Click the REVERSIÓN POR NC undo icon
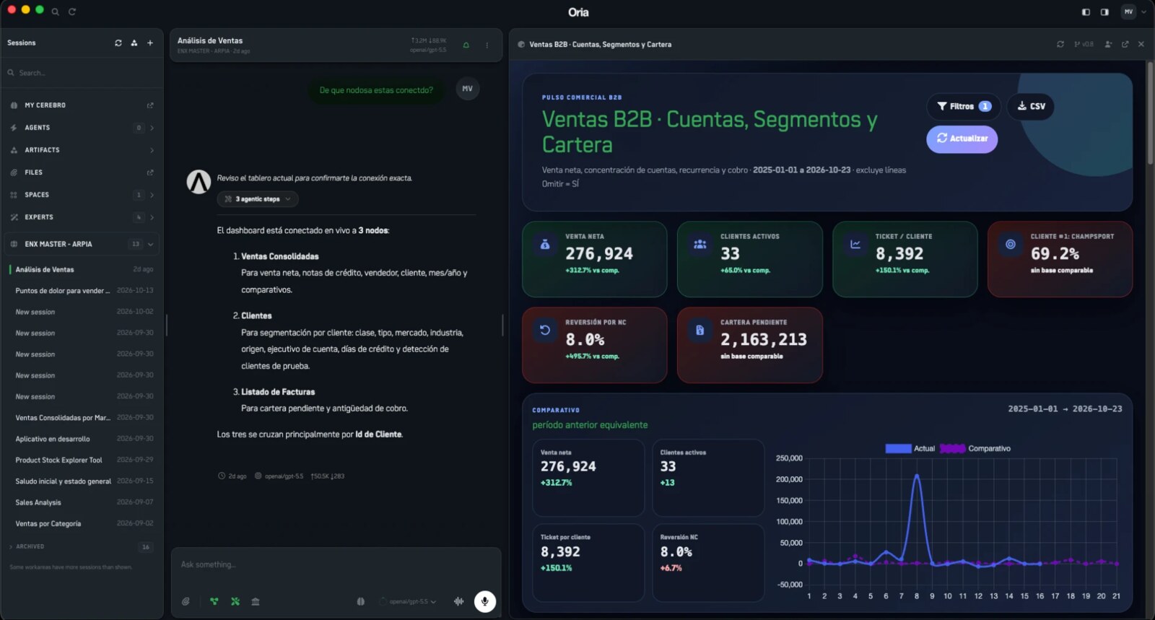1155x620 pixels. click(545, 331)
